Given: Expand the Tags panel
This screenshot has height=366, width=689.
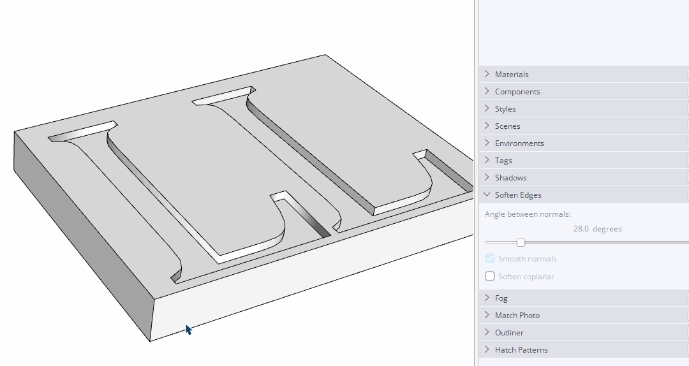Looking at the screenshot, I should pyautogui.click(x=584, y=161).
